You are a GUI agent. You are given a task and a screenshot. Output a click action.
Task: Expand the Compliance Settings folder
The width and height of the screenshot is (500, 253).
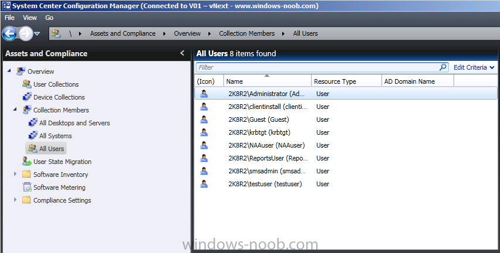click(x=15, y=200)
